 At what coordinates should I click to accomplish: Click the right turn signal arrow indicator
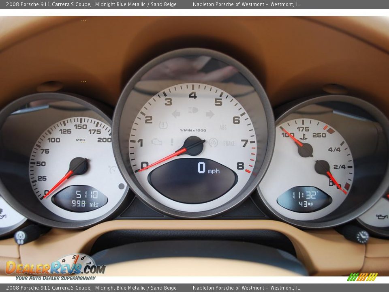click(210, 114)
